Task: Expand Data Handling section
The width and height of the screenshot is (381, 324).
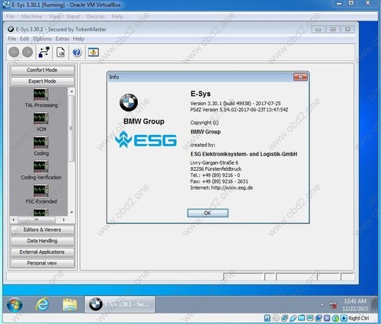Action: (x=42, y=241)
